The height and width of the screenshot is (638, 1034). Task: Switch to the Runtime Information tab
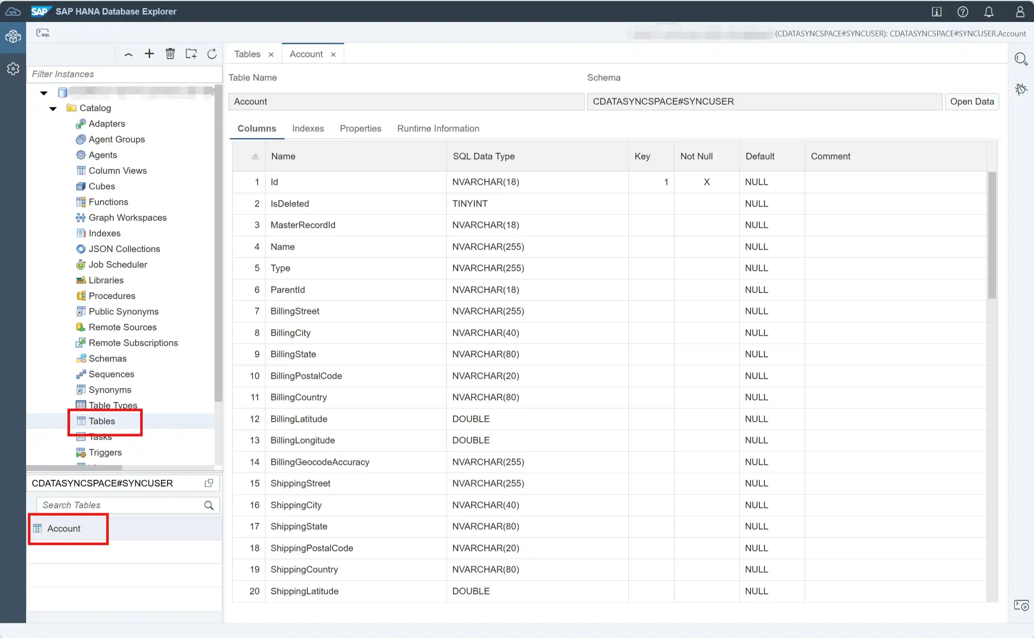[x=438, y=128]
